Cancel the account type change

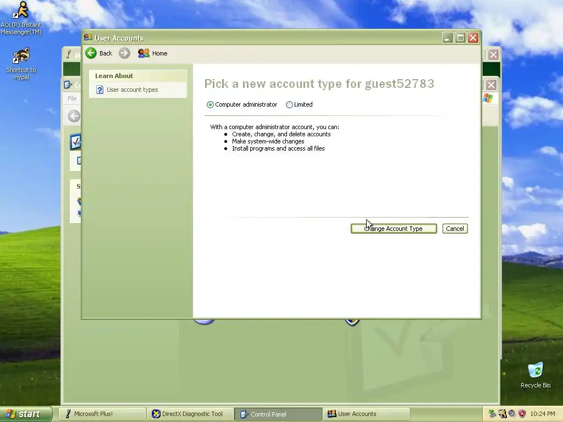(x=455, y=229)
